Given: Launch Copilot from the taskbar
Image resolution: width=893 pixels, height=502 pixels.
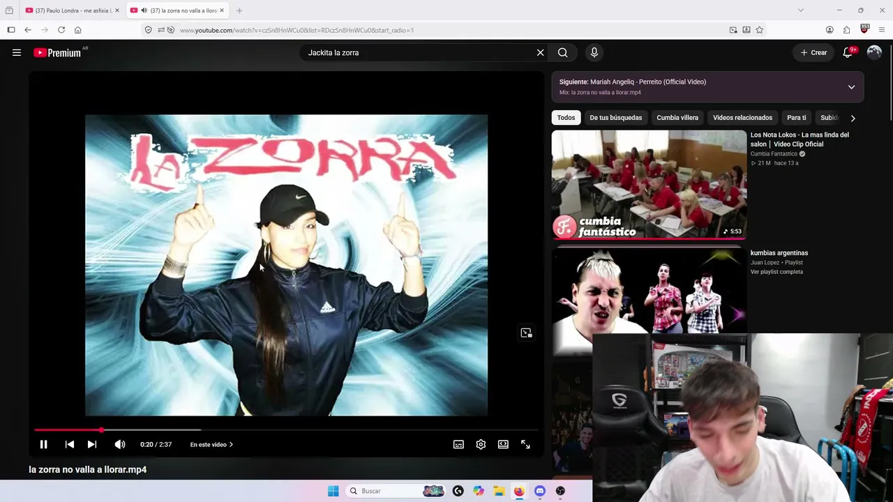Looking at the screenshot, I should click(x=479, y=491).
